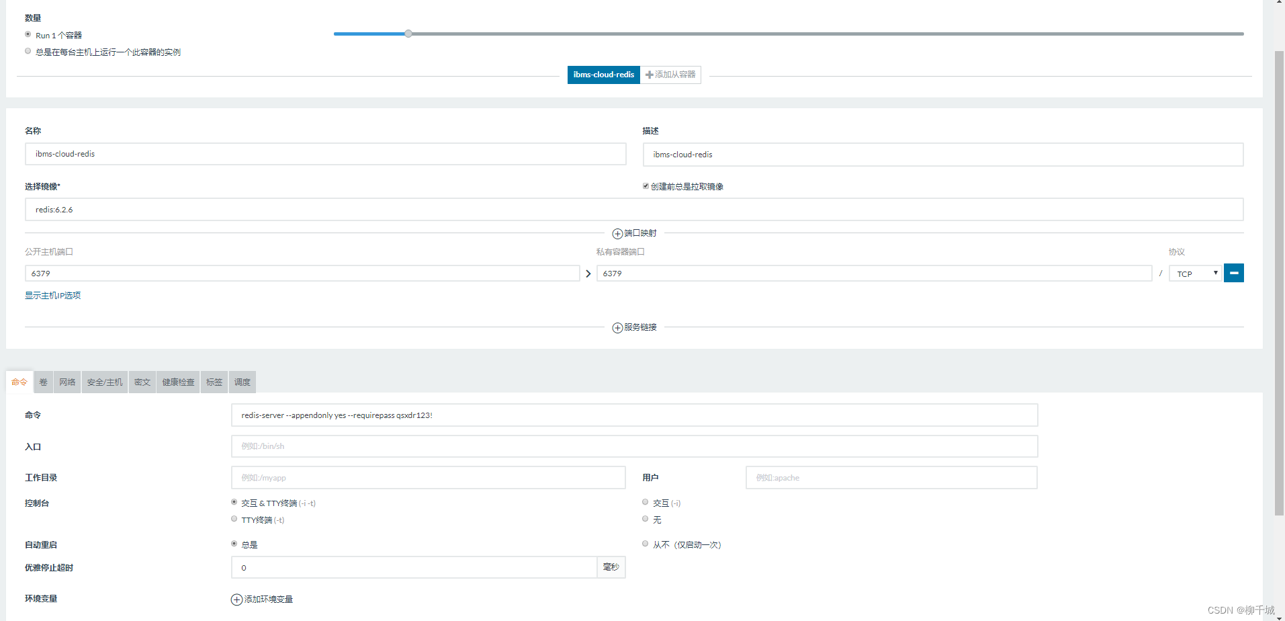The height and width of the screenshot is (621, 1285).
Task: Switch to the 调度 tab
Action: tap(242, 382)
